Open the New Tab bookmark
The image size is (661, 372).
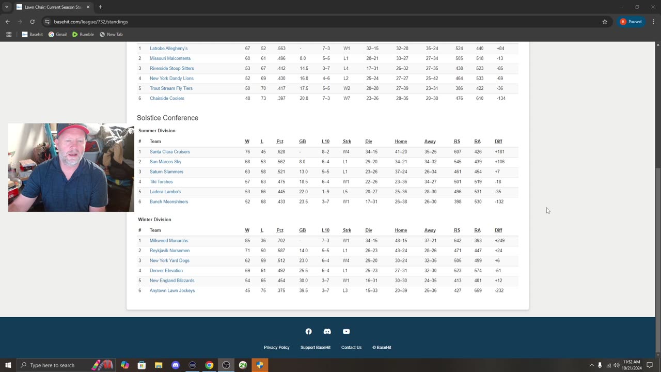[111, 35]
